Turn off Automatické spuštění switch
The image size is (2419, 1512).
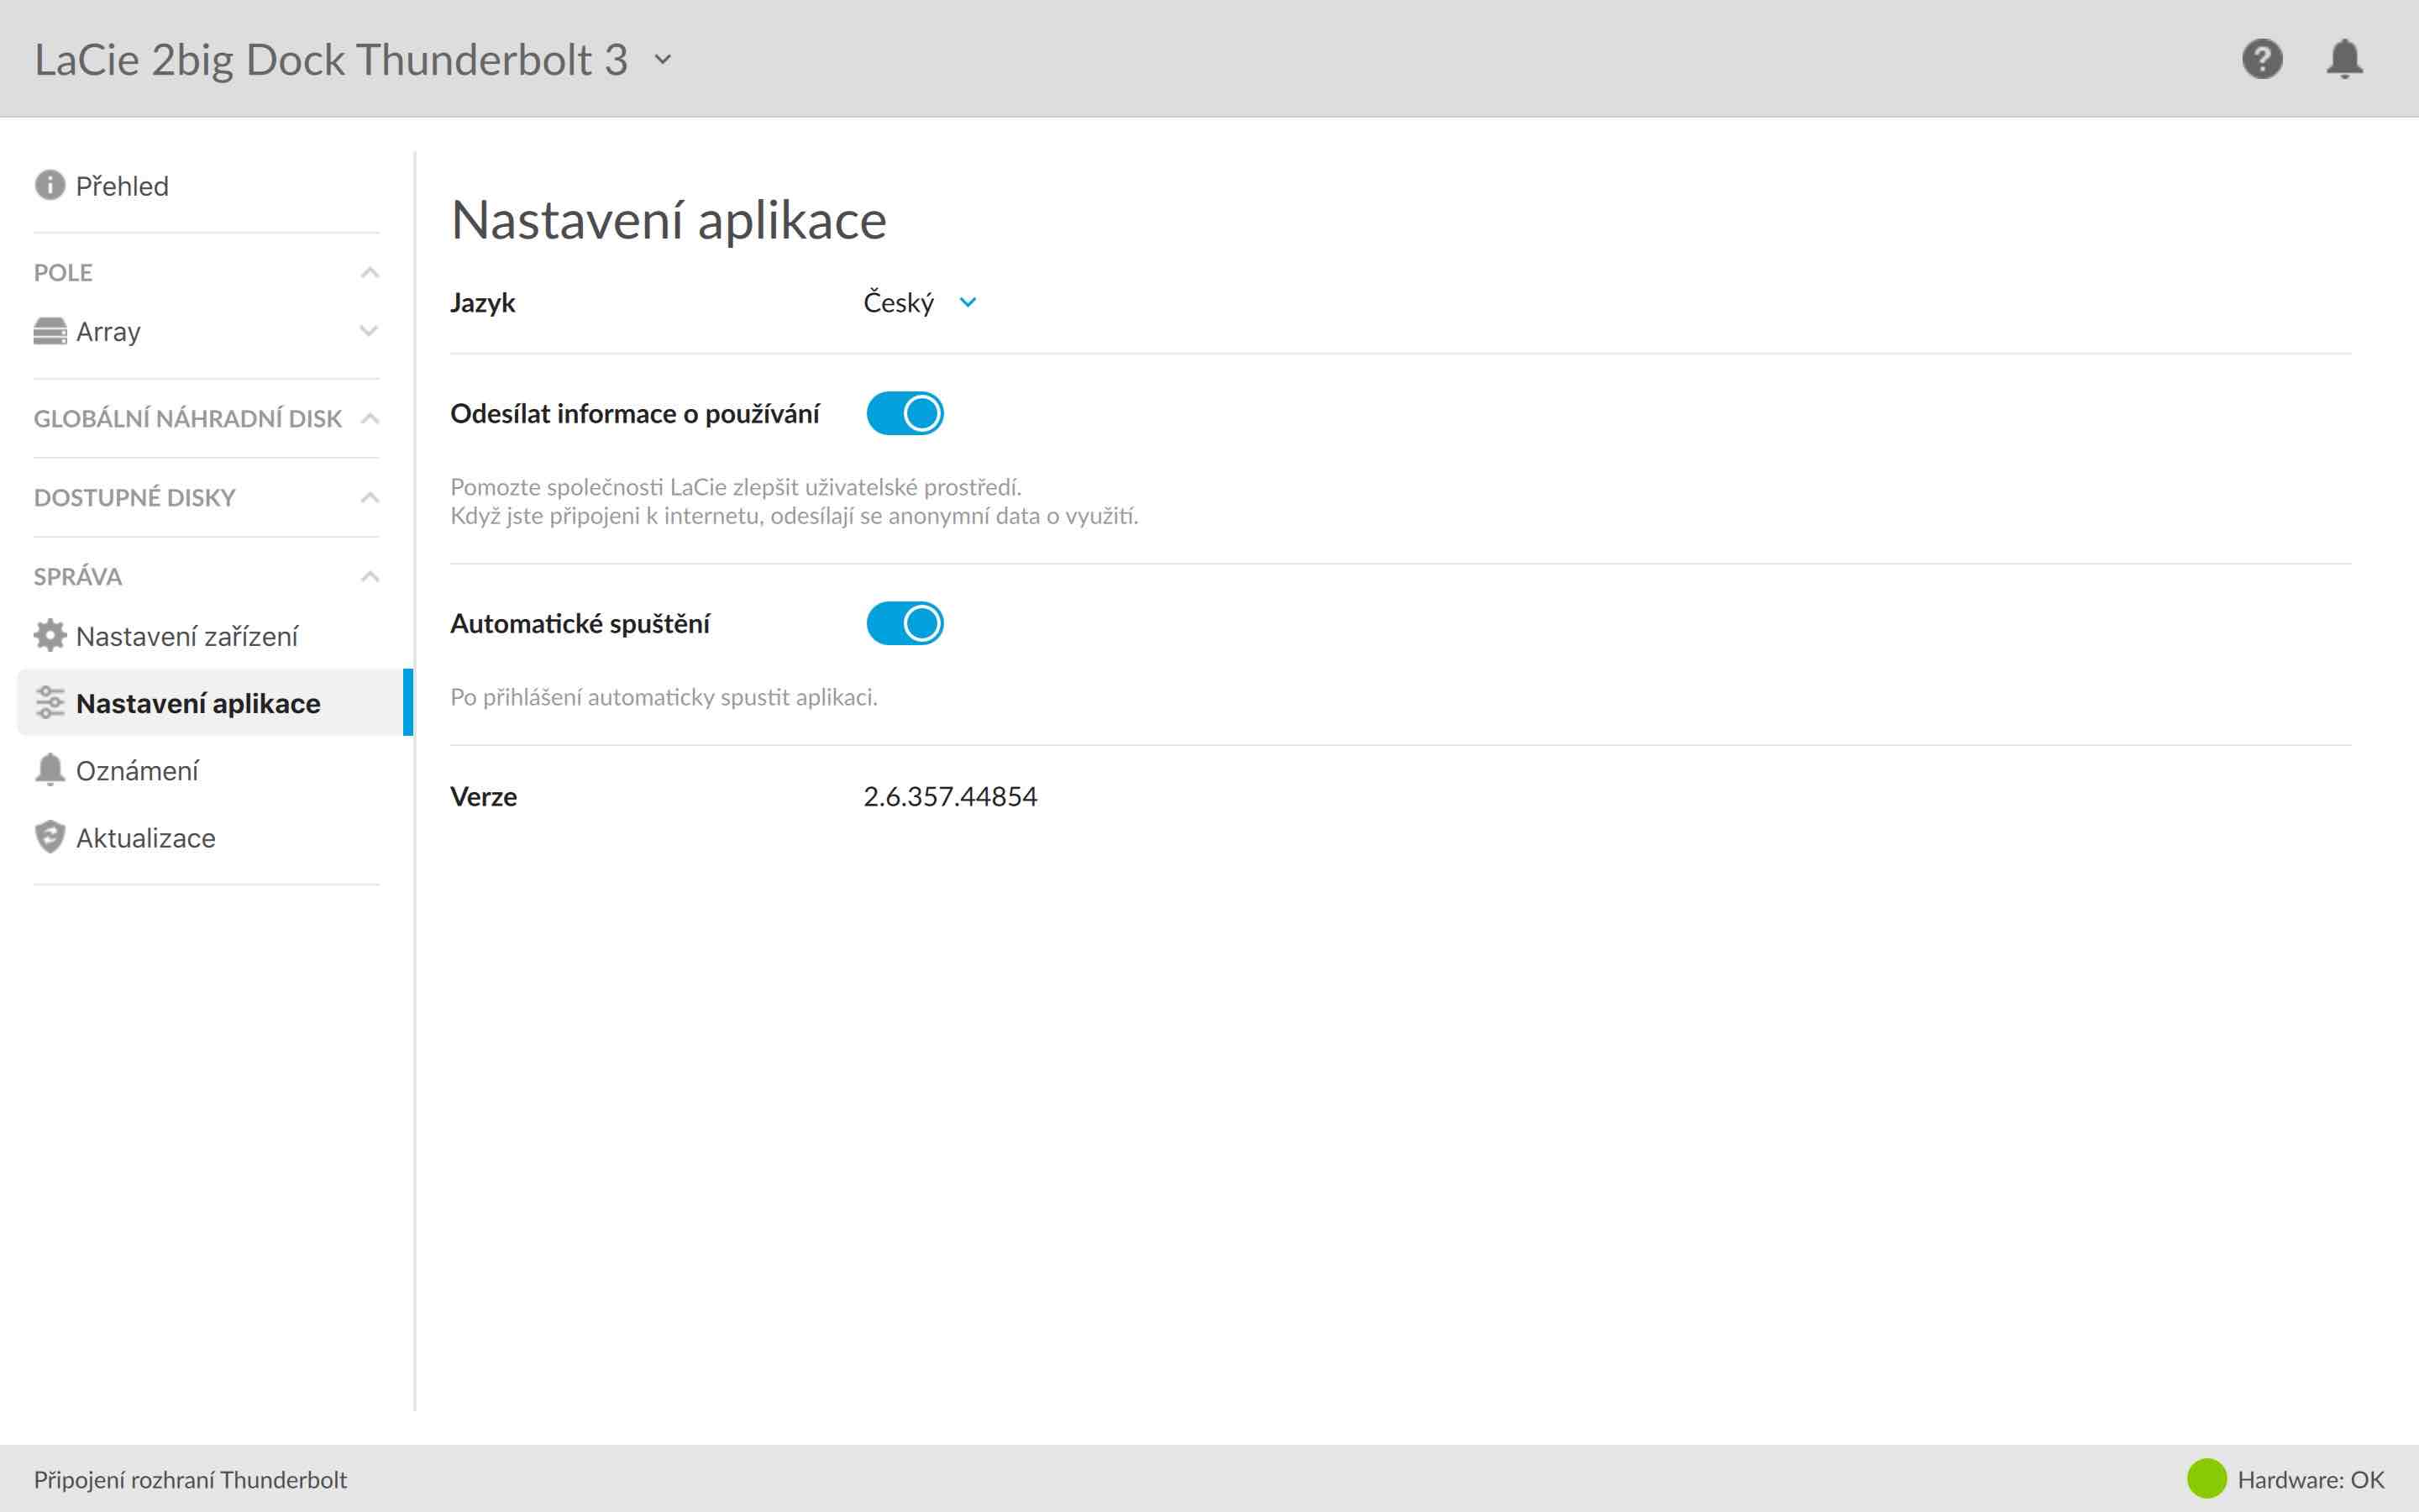click(905, 623)
